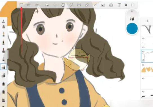Select the grey-tipped pencil brush
Viewport: 153px width, 107px height.
3,27
